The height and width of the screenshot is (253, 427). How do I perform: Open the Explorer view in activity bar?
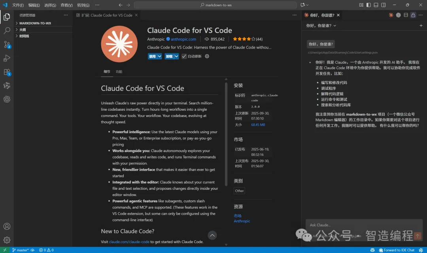tap(7, 17)
